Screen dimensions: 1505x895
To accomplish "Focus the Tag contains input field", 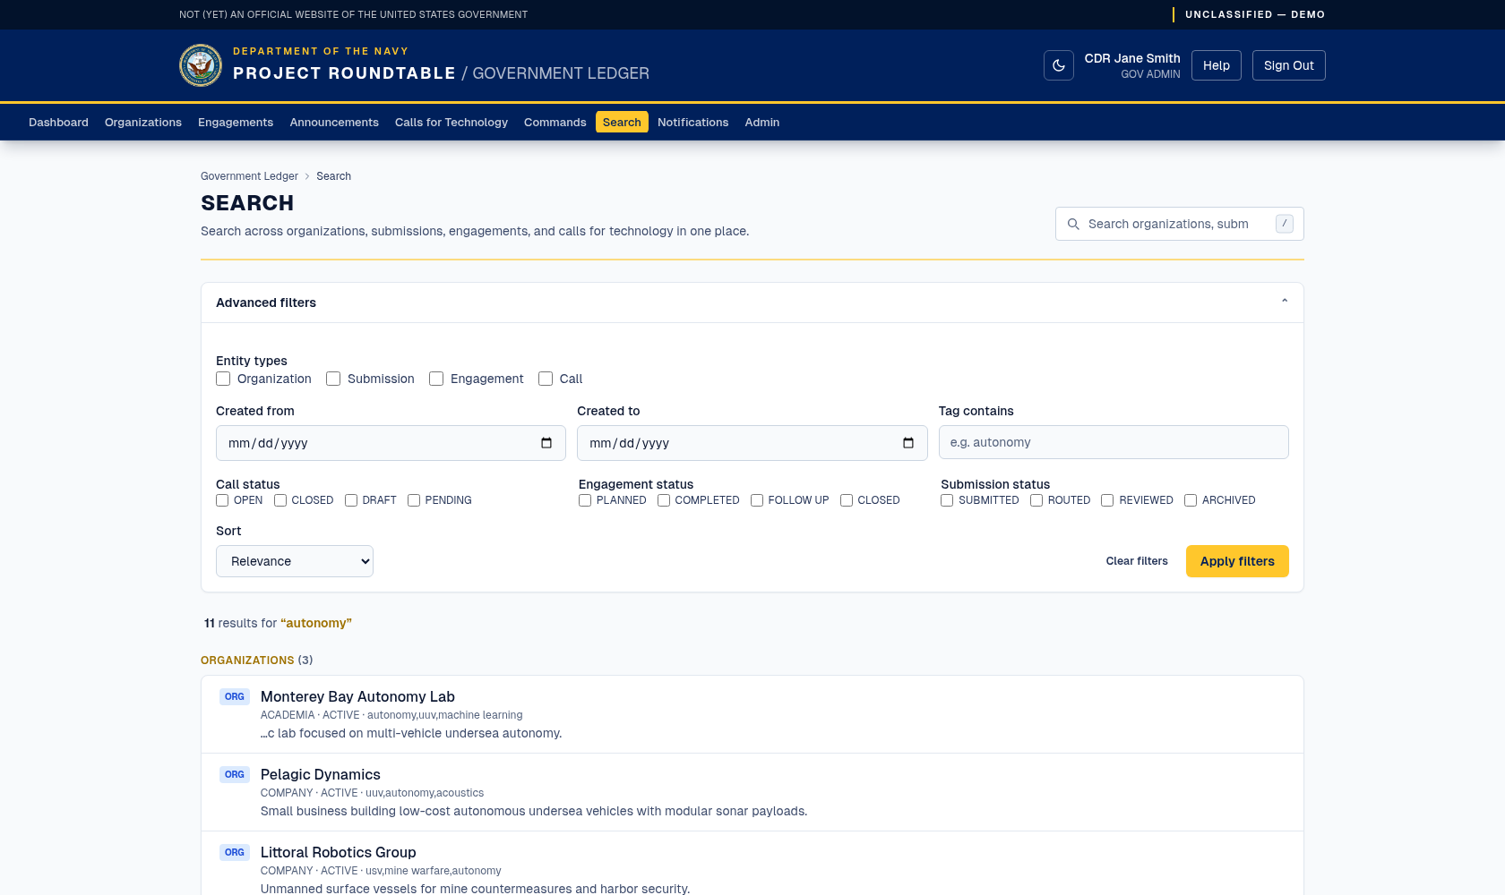I will tap(1114, 442).
